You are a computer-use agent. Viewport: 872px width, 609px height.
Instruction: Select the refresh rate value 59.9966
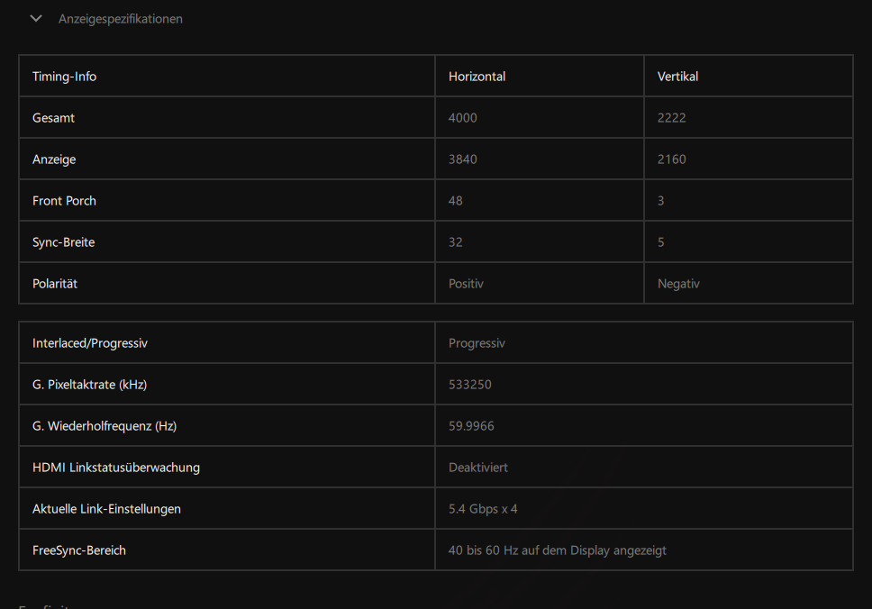(471, 426)
